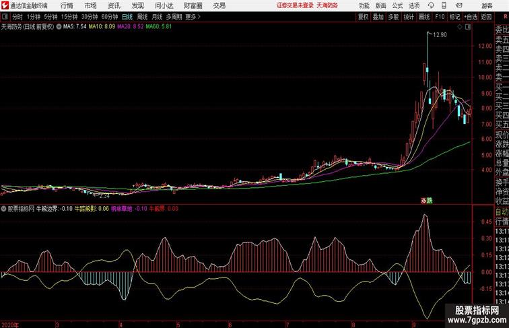Click the 牛踪熊影: 0.06 indicator value
This screenshot has width=509, height=328.
tap(92, 209)
